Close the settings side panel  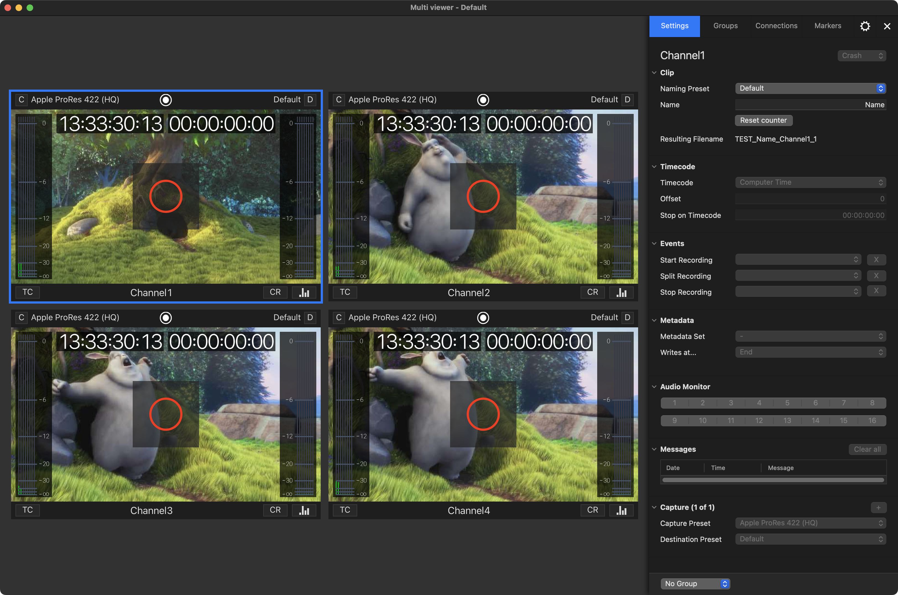pos(887,26)
